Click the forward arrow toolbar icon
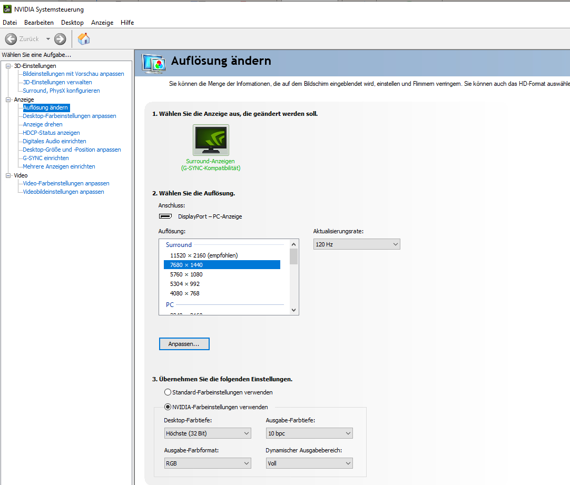 click(x=60, y=39)
